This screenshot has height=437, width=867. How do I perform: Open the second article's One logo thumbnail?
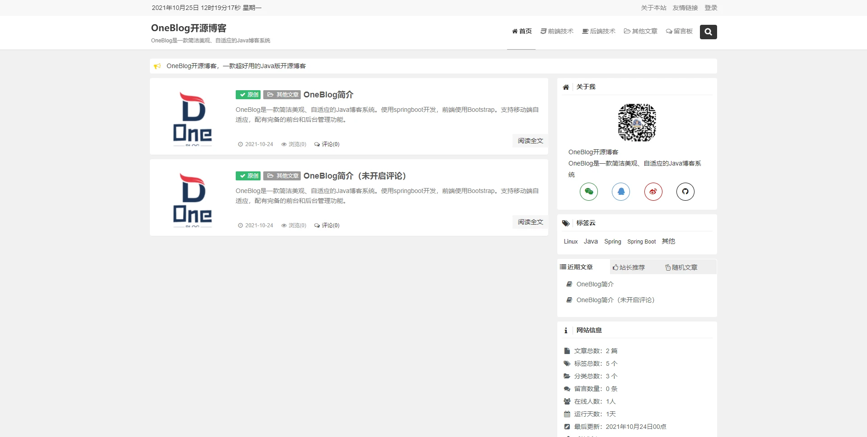[x=193, y=200]
